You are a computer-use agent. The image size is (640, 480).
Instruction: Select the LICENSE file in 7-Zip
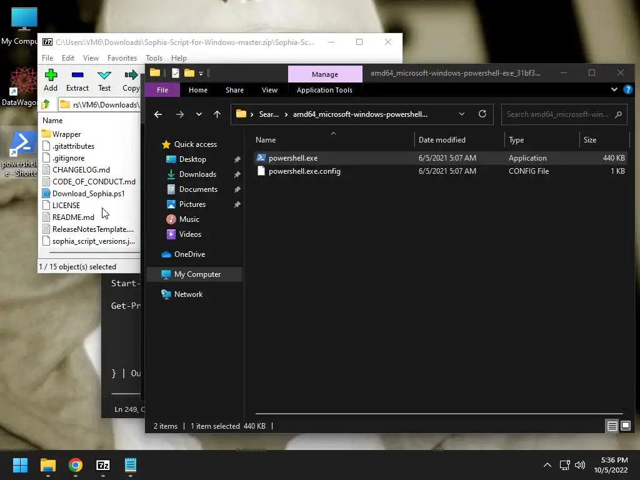click(61, 205)
